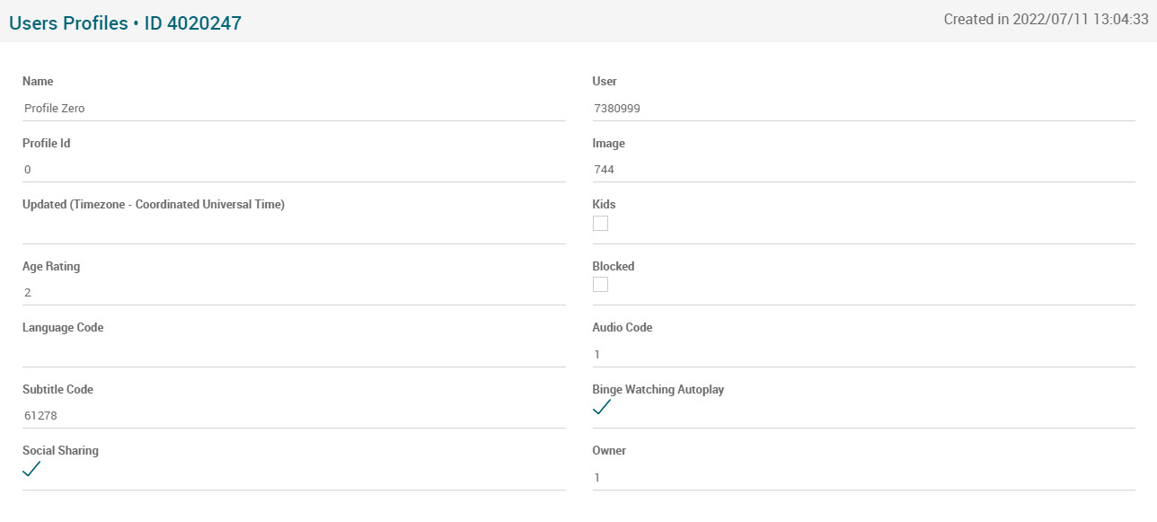Image resolution: width=1157 pixels, height=522 pixels.
Task: Focus the Age Rating field
Action: (x=294, y=293)
